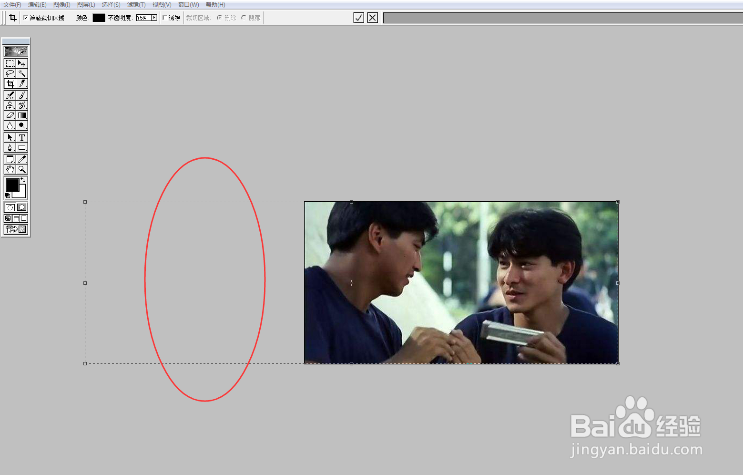This screenshot has height=475, width=743.
Task: Select the 隐藏 radio option
Action: coord(244,18)
